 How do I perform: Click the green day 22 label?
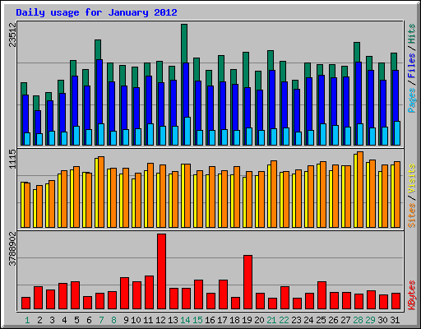pyautogui.click(x=284, y=320)
